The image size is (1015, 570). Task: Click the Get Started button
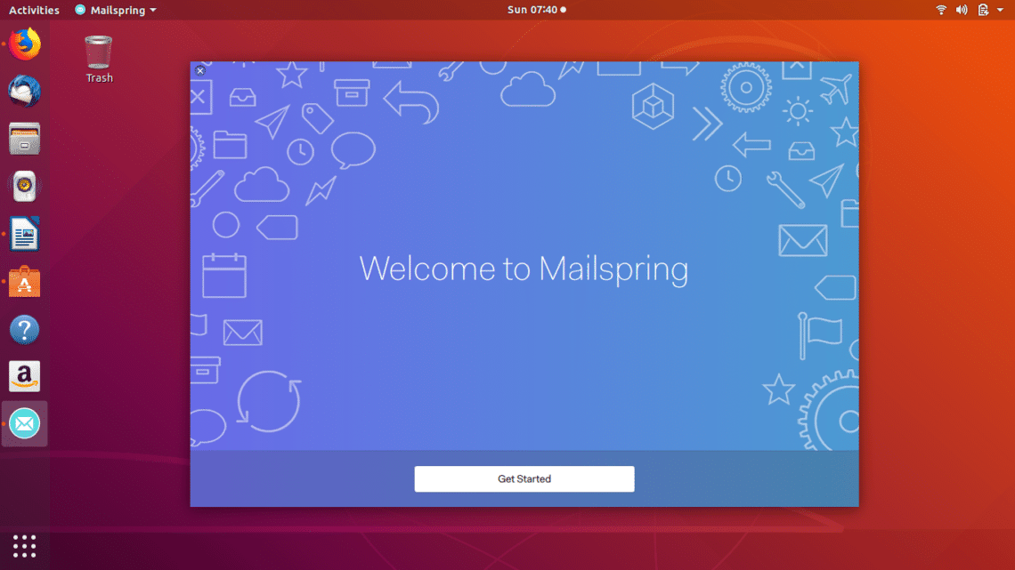coord(524,478)
